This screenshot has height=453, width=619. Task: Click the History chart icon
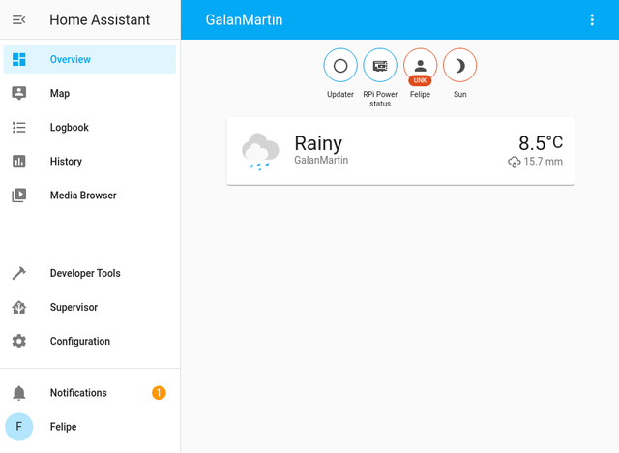18,162
